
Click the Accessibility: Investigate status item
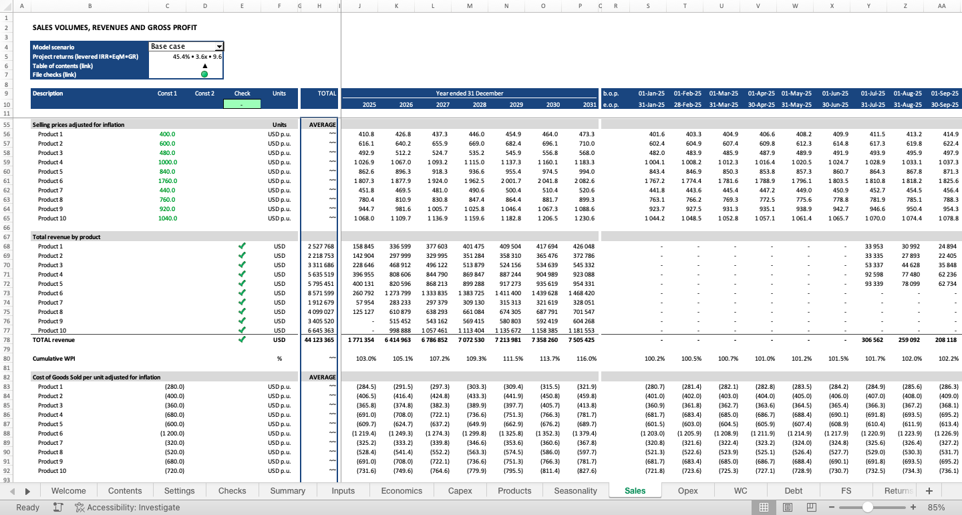[128, 508]
